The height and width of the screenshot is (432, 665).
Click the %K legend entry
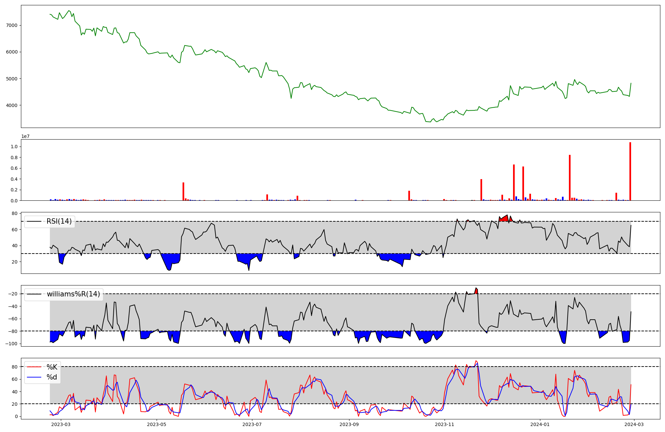pos(52,367)
